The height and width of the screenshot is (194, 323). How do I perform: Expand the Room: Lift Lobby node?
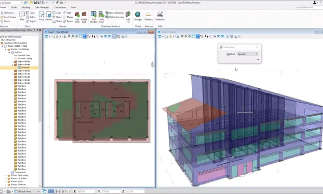pos(6,178)
